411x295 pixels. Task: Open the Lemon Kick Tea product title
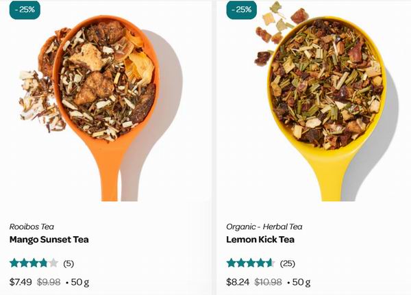(x=260, y=240)
